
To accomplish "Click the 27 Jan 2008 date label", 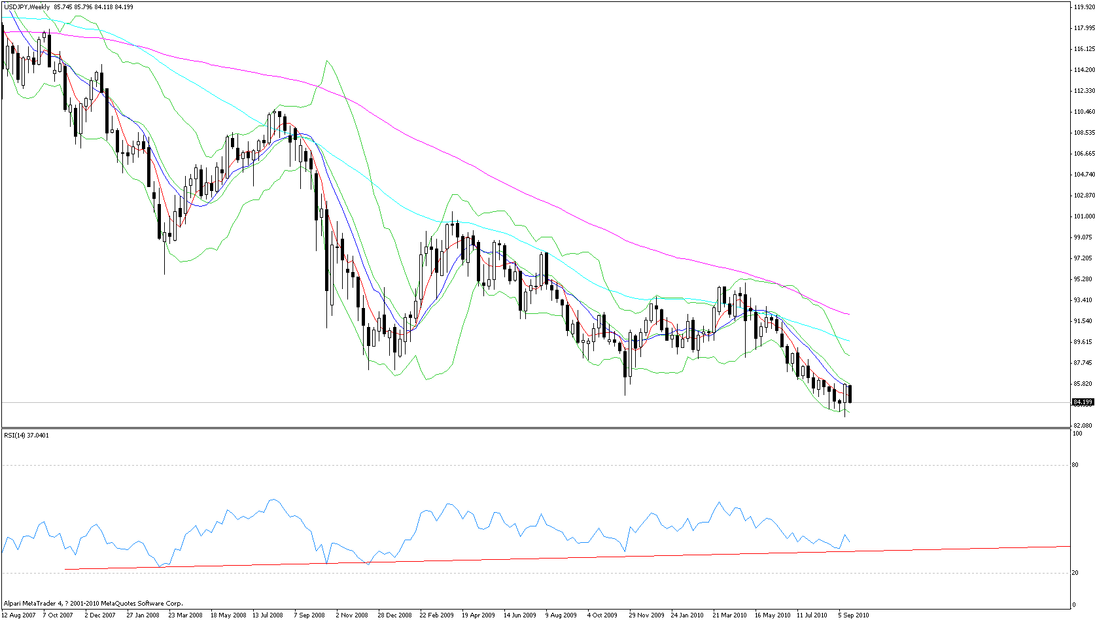I will click(143, 615).
